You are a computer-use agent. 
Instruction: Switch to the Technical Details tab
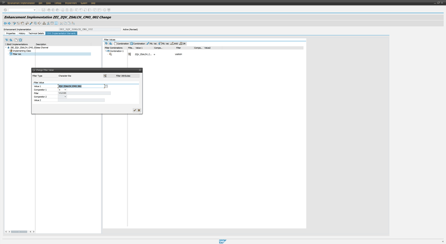pyautogui.click(x=36, y=33)
